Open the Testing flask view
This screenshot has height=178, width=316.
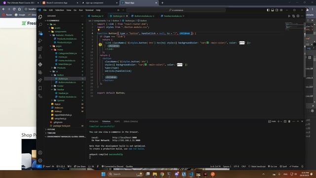(x=40, y=57)
